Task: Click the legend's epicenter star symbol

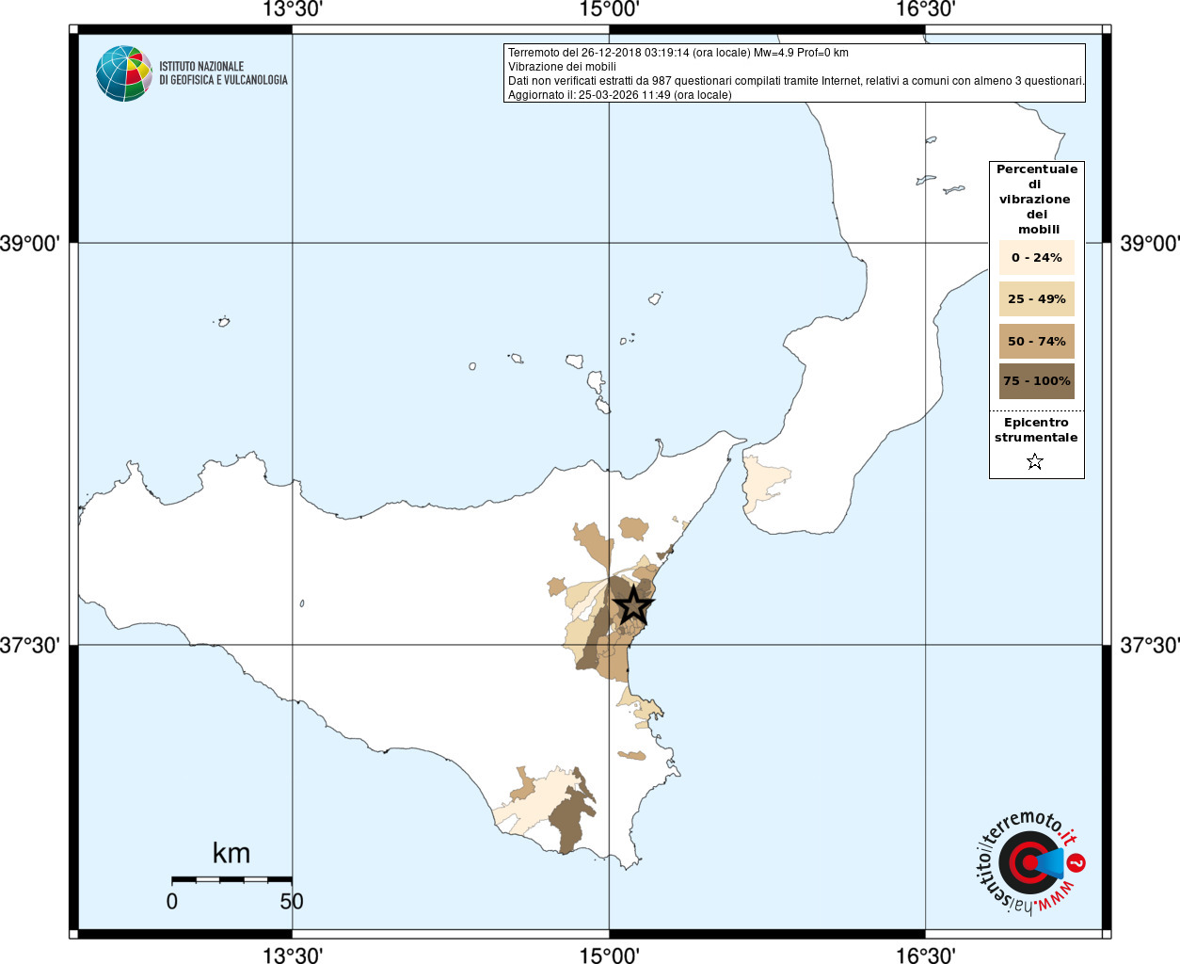Action: click(x=1035, y=461)
